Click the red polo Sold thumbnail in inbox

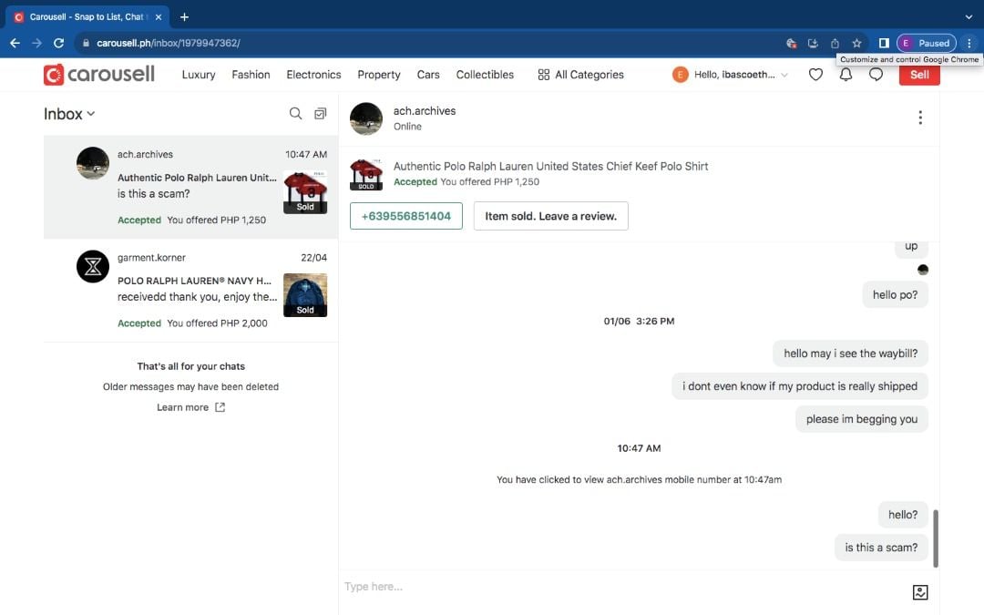[305, 192]
